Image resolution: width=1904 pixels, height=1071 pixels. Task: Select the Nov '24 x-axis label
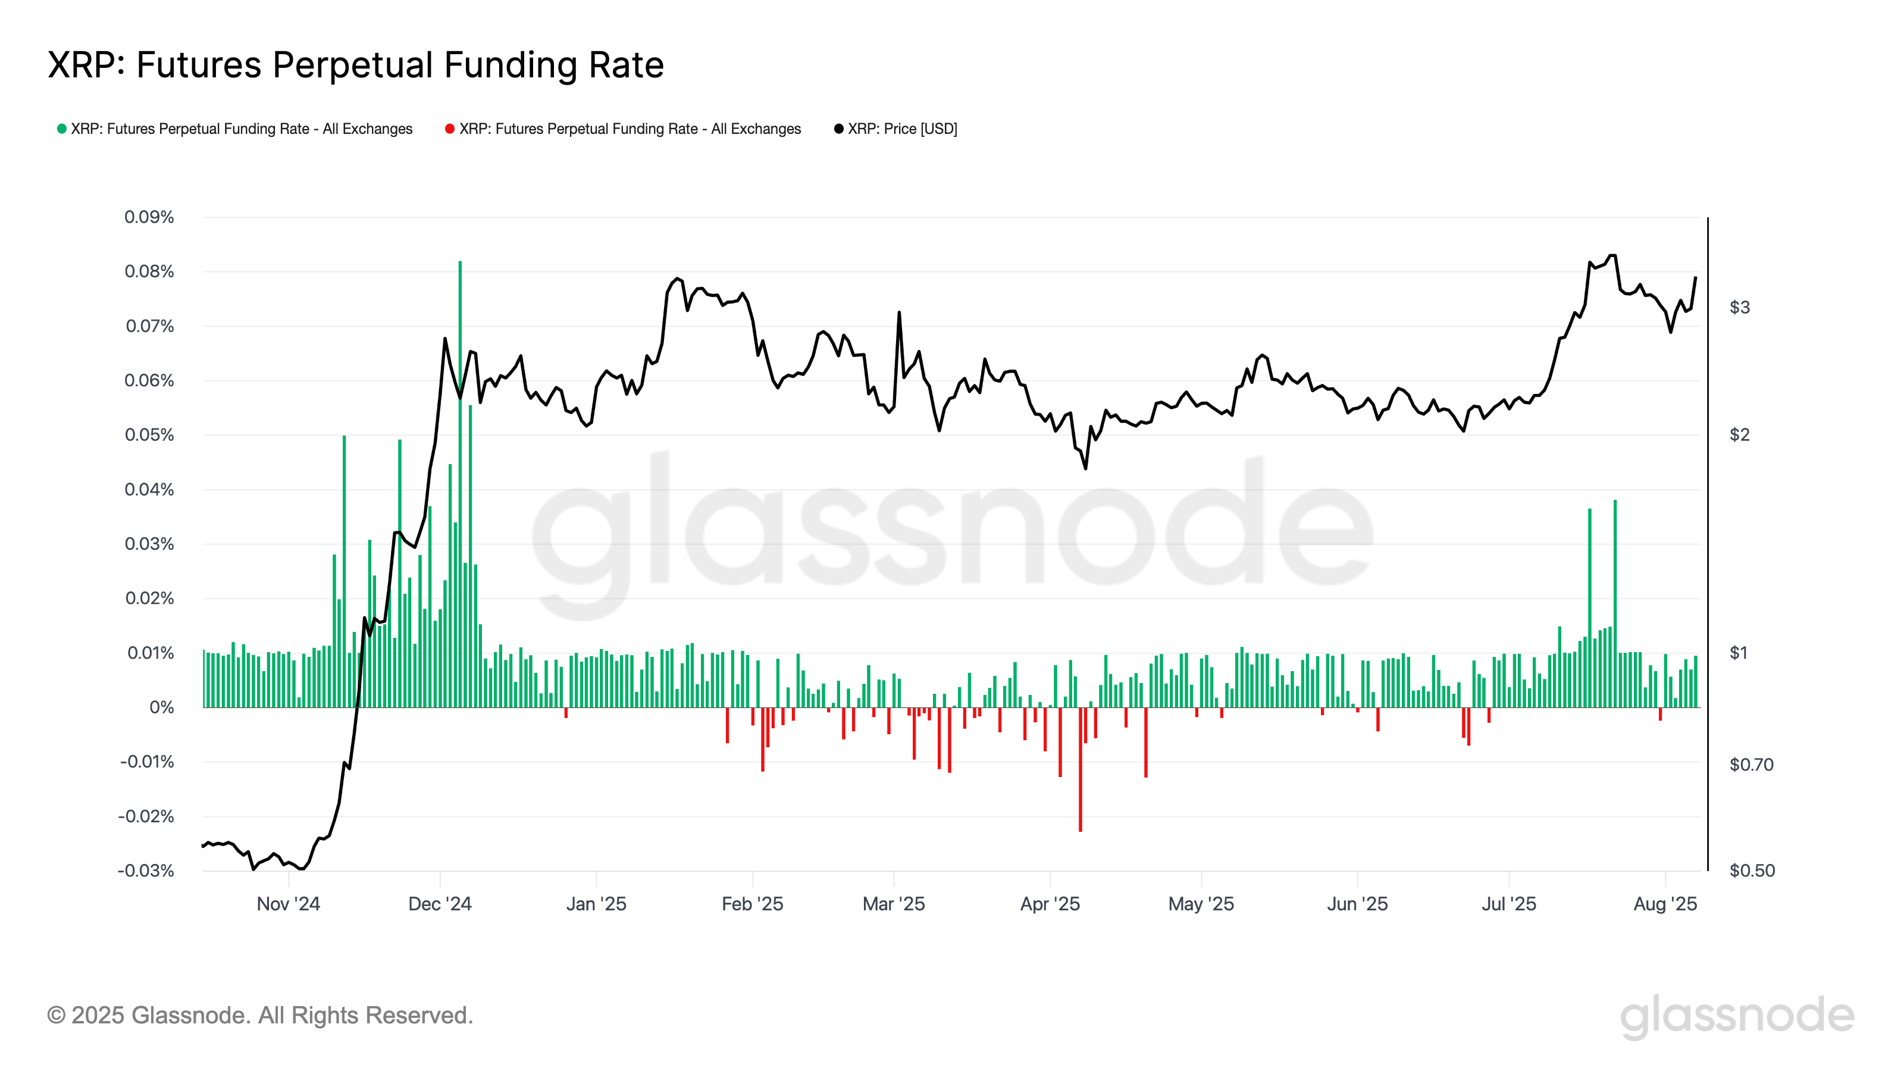coord(288,904)
